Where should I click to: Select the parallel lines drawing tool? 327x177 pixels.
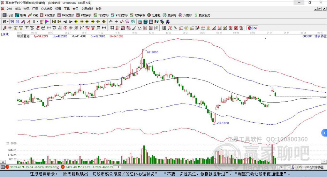pos(156,28)
